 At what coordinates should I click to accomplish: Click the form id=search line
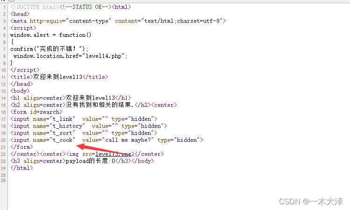(36, 112)
